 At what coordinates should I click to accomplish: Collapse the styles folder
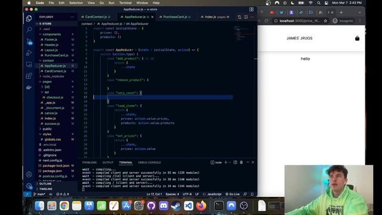(47, 134)
